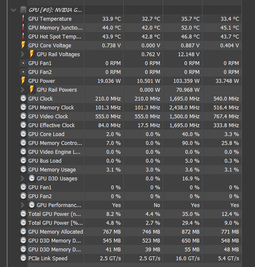
Task: Select the GPU Effective Clock label
Action: click(52, 125)
